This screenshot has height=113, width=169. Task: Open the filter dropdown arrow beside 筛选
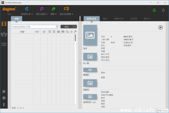tap(75, 27)
